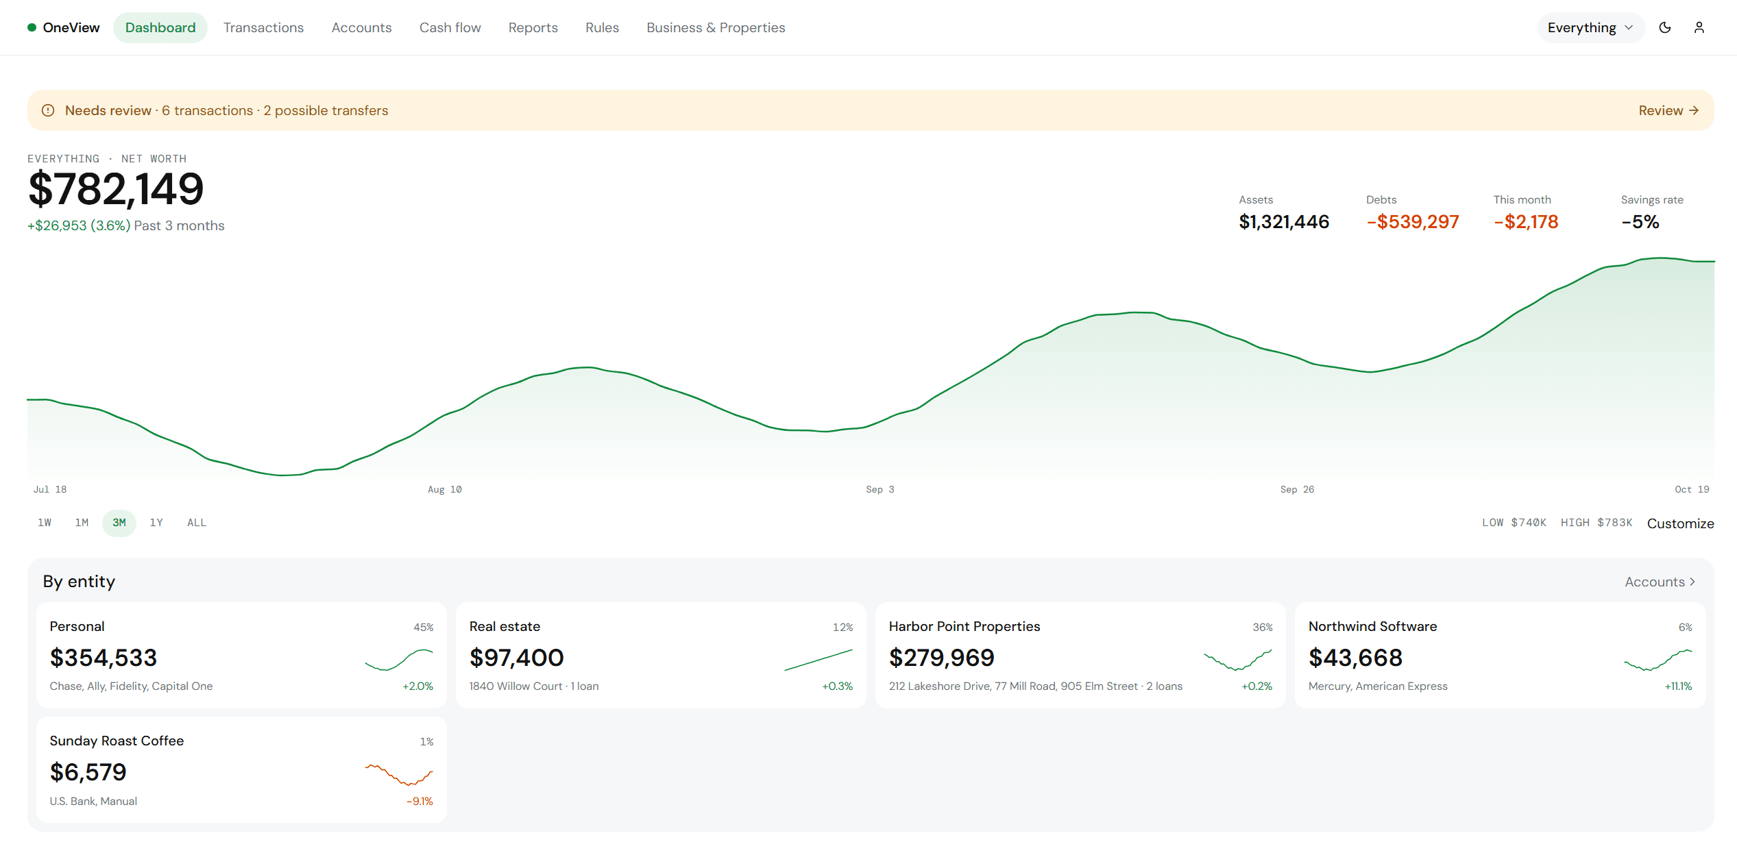Screen dimensions: 1737x842
Task: Open the Everything scope dropdown
Action: tap(1590, 27)
